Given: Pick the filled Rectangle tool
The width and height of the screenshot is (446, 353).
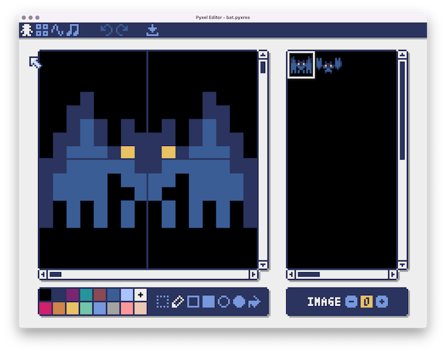Looking at the screenshot, I should pyautogui.click(x=209, y=301).
